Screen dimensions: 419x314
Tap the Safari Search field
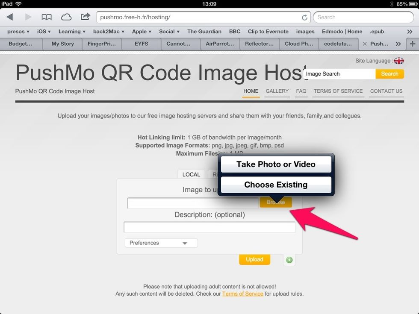click(x=363, y=18)
